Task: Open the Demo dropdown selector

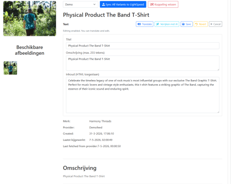Action: pyautogui.click(x=80, y=5)
